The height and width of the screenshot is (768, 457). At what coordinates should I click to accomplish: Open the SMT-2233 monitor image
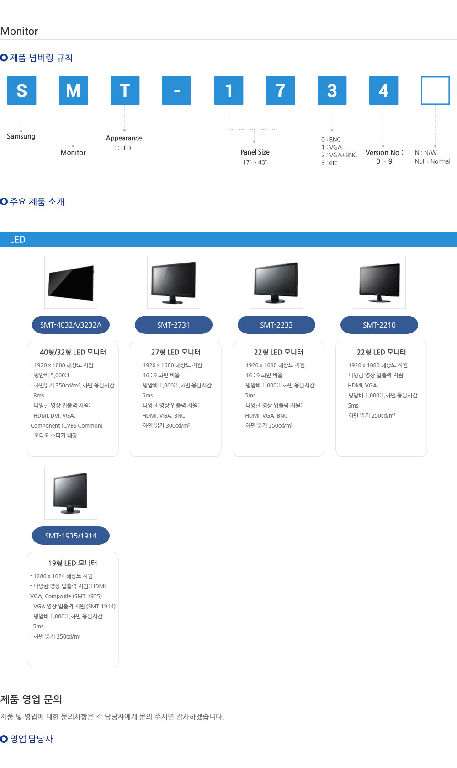(276, 282)
